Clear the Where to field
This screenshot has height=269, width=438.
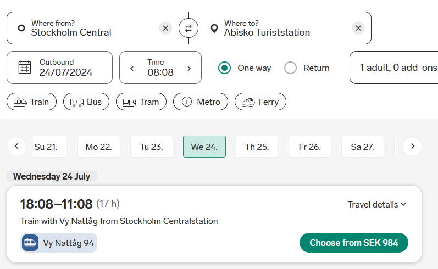(x=358, y=28)
